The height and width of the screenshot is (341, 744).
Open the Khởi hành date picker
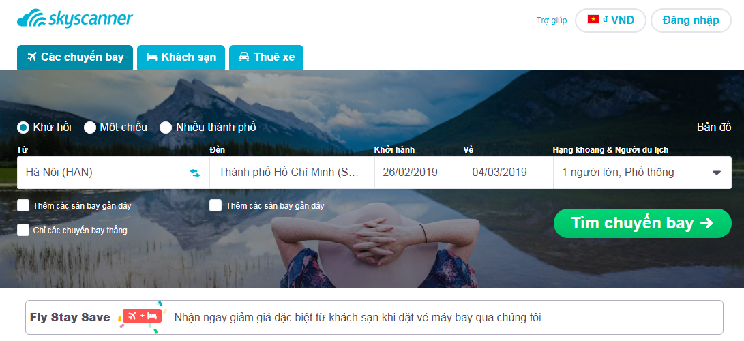point(419,173)
